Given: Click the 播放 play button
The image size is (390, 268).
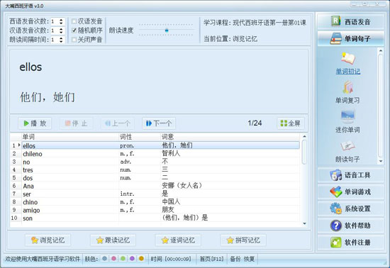Looking at the screenshot, I should 35,123.
